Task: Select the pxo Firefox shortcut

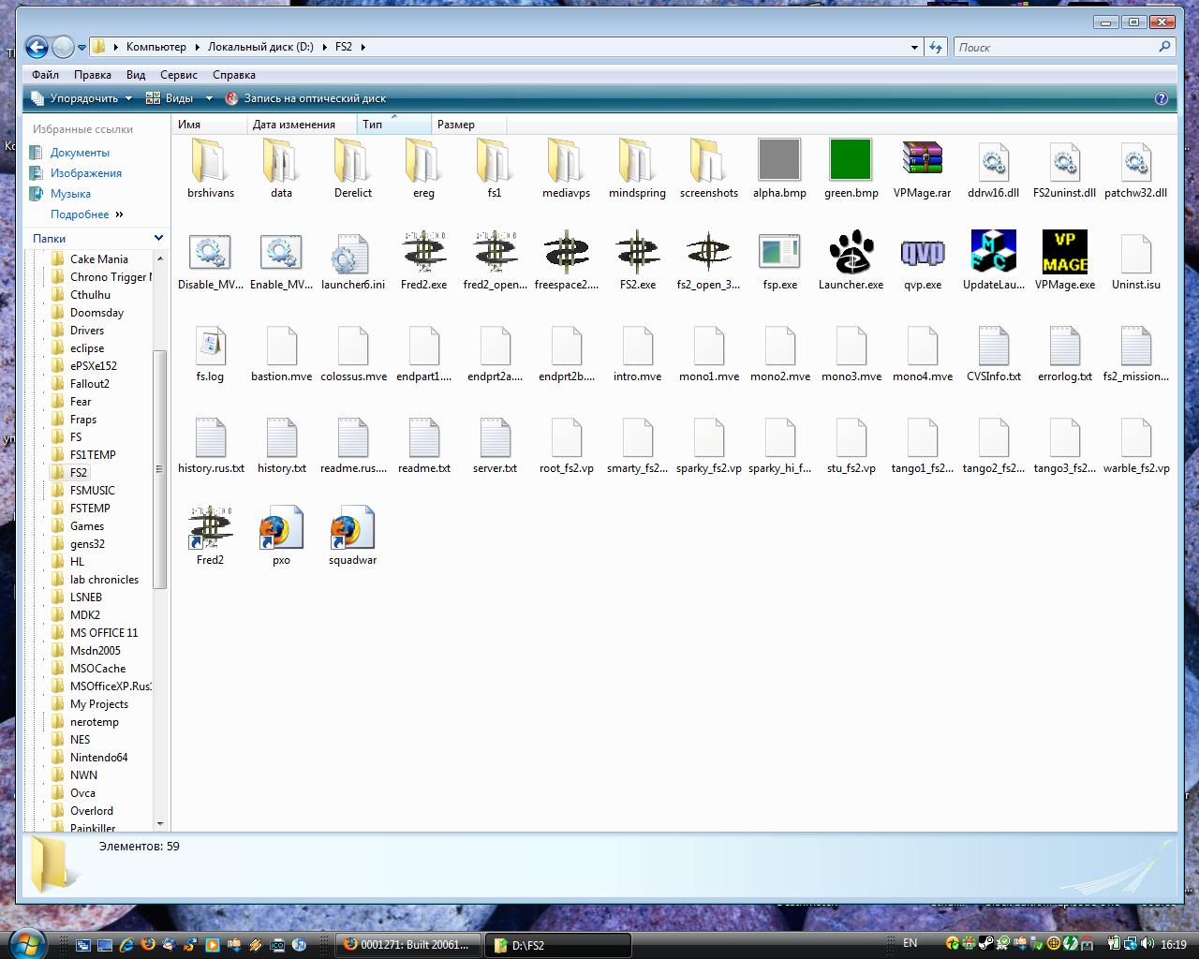Action: tap(281, 529)
